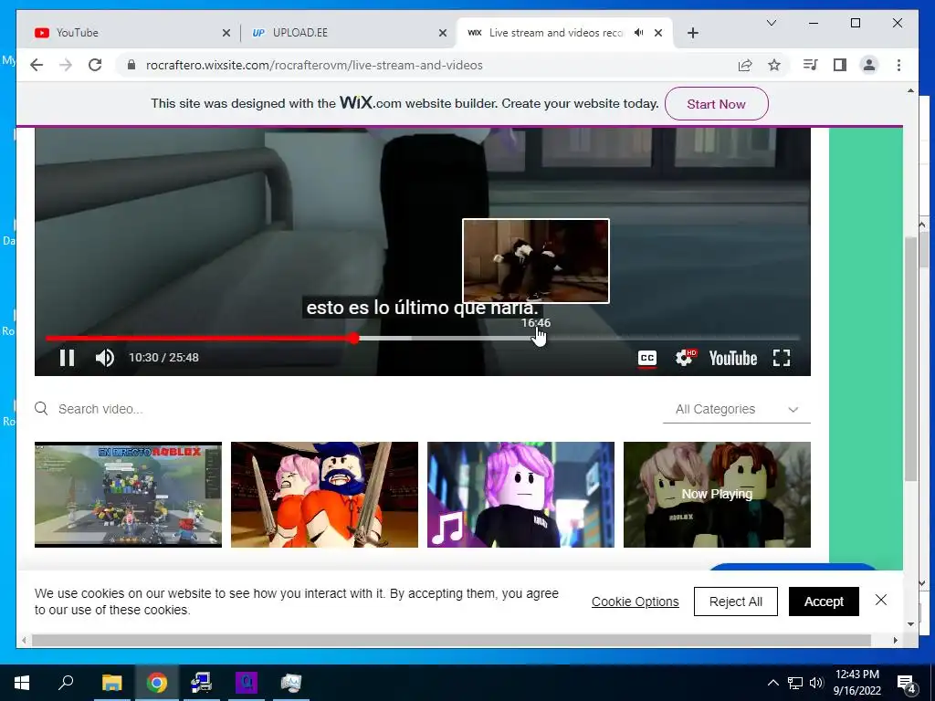Open tab search chevron
The height and width of the screenshot is (701, 935).
click(771, 23)
